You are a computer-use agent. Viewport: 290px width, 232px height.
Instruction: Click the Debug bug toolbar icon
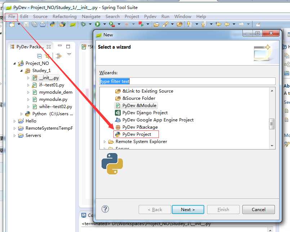(83, 24)
